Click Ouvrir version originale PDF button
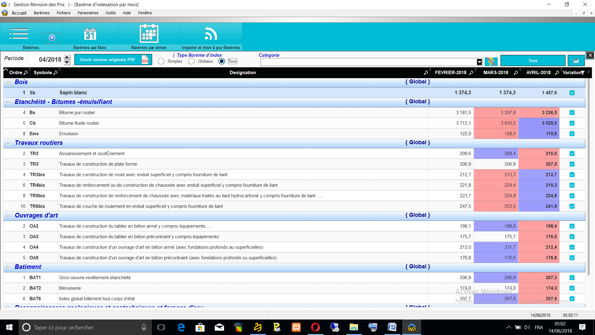The height and width of the screenshot is (335, 595). [x=113, y=60]
